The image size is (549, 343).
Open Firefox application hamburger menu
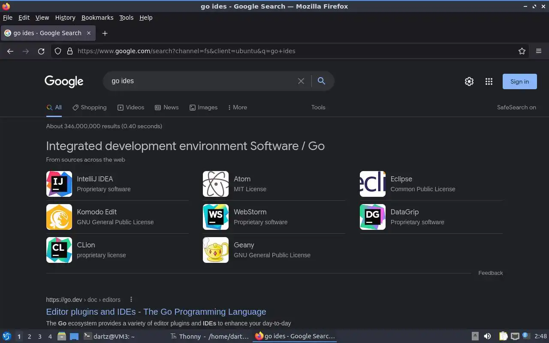coord(539,51)
